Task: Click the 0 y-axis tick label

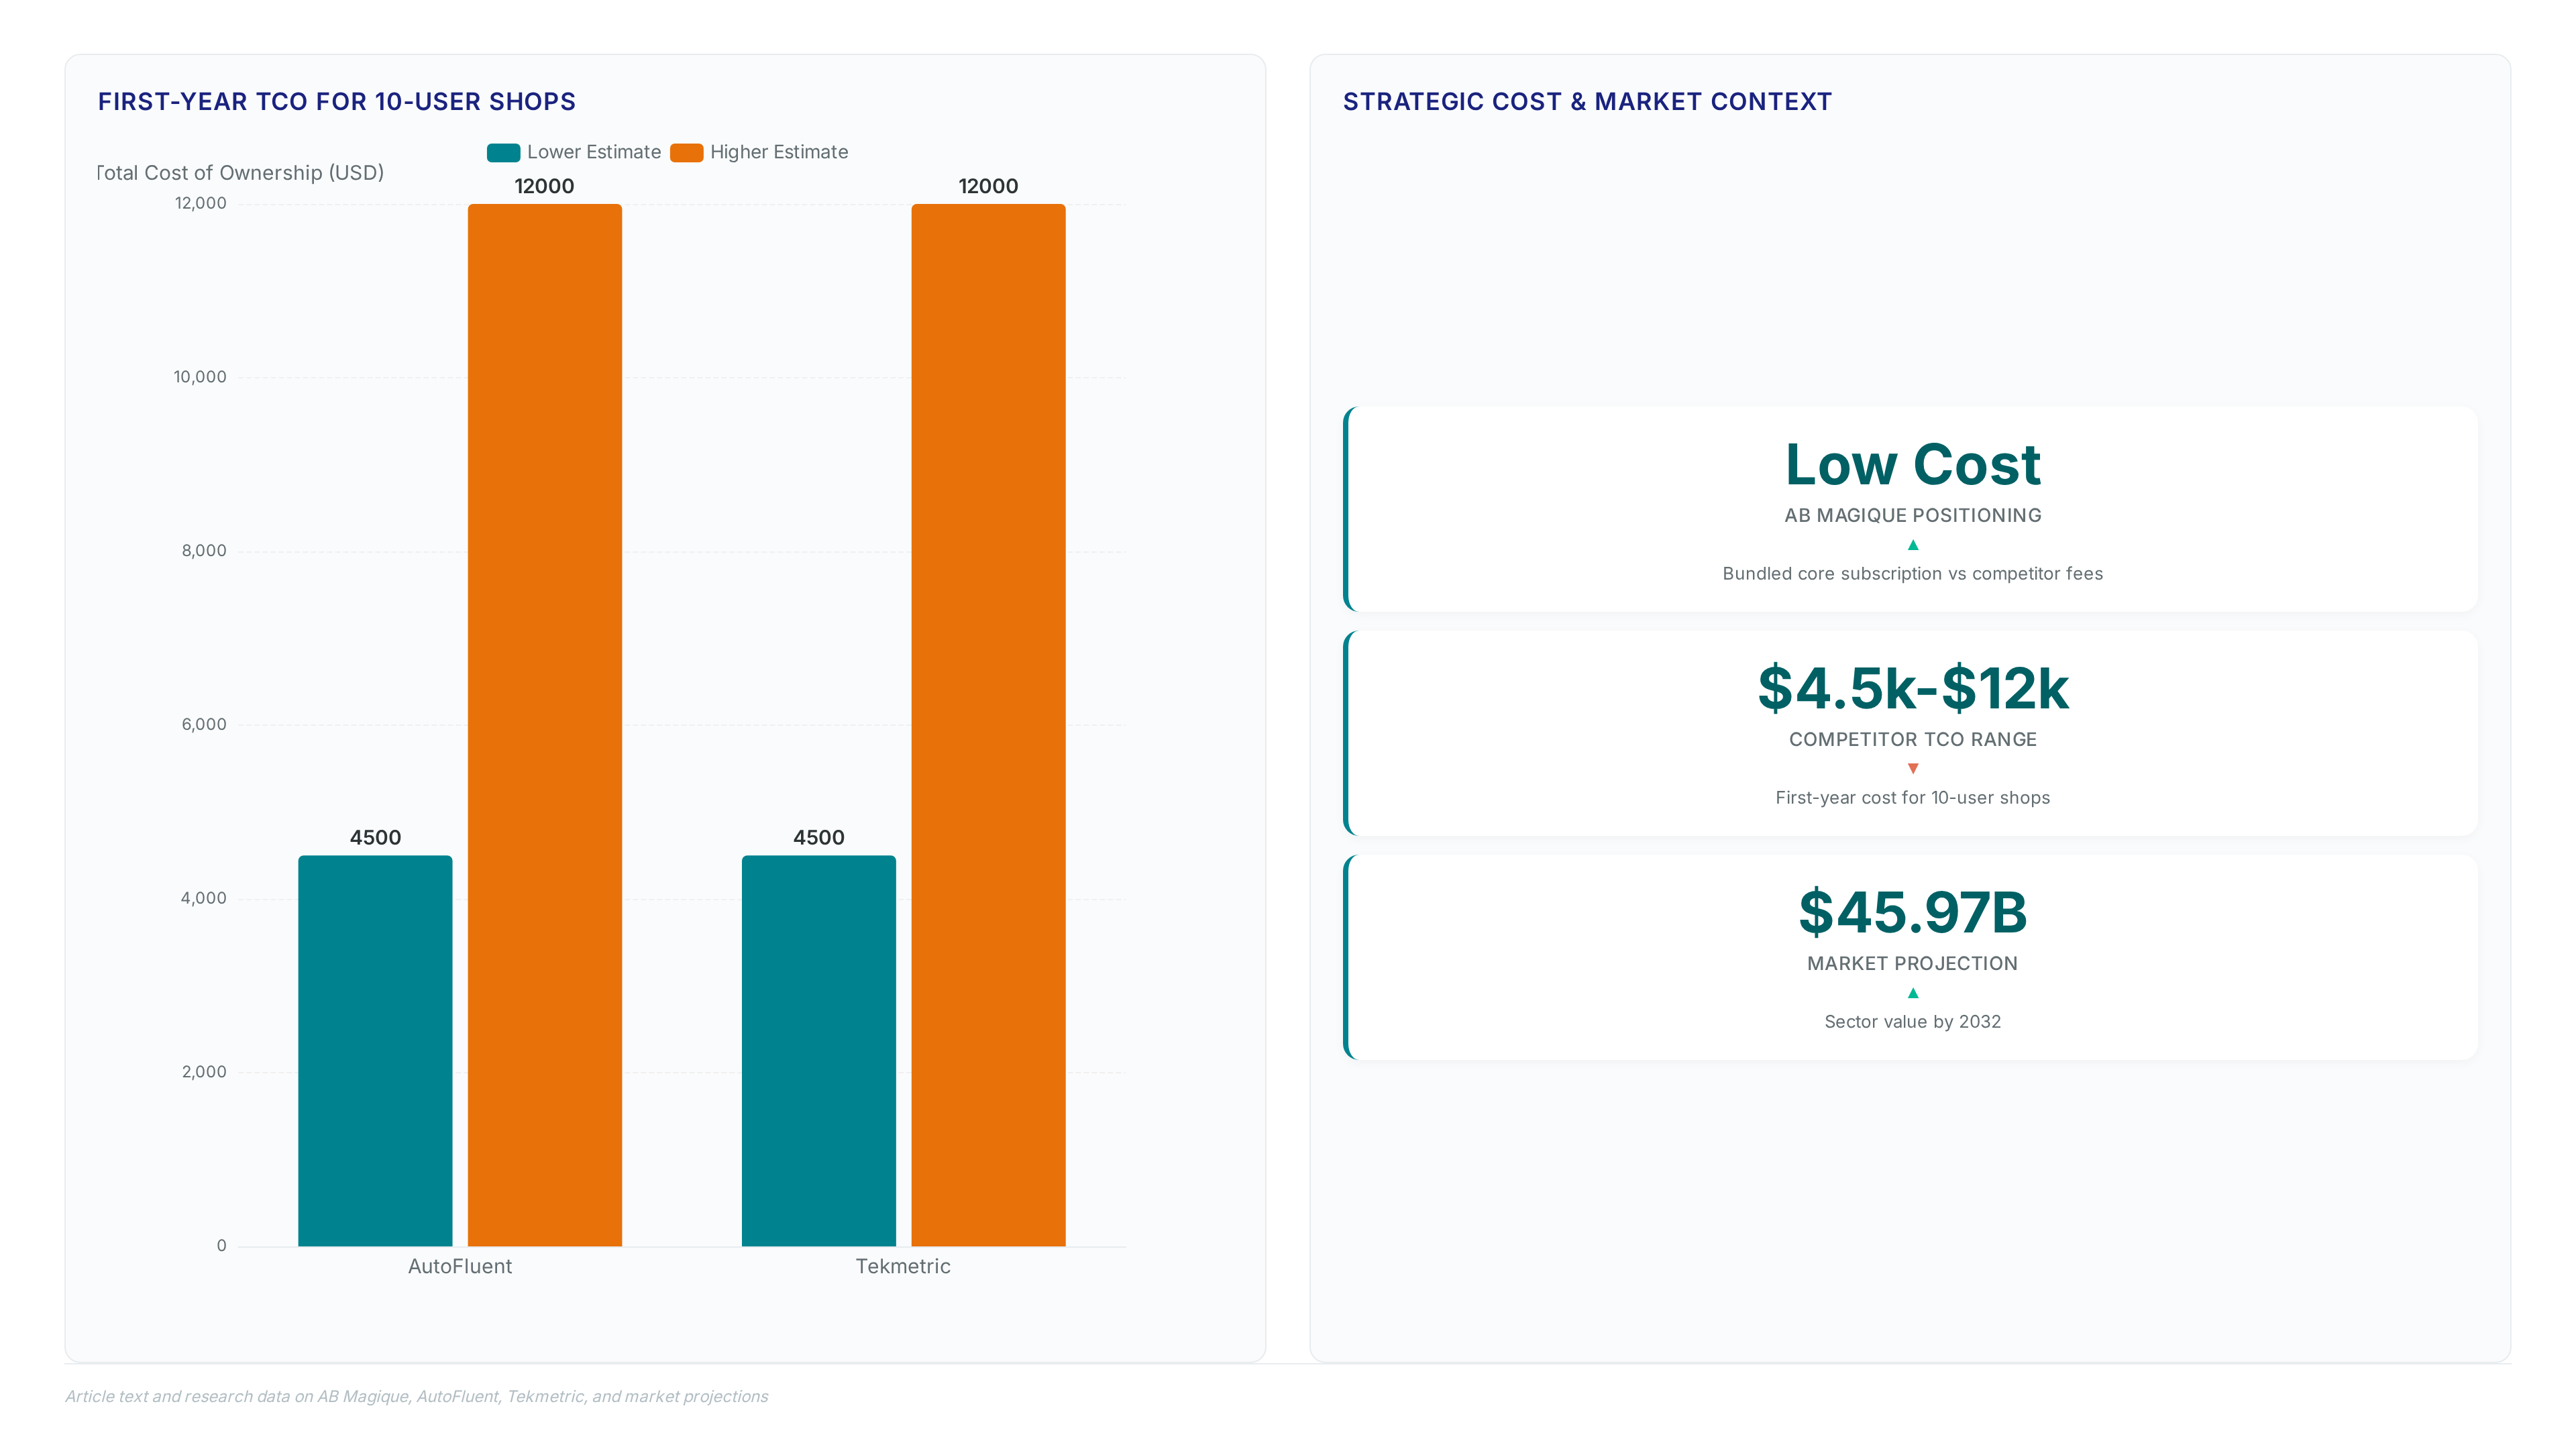Action: 222,1246
